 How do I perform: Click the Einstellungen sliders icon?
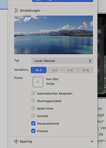(16, 11)
